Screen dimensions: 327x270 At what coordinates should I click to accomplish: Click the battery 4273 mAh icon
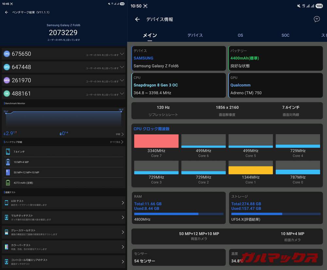(8, 183)
